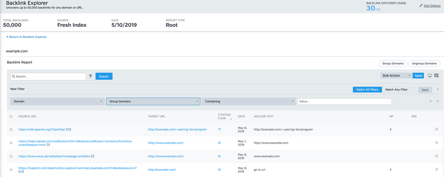Viewport: 444px width, 177px height.
Task: Click Citation Flow 61 in majestic row
Action: click(220, 170)
